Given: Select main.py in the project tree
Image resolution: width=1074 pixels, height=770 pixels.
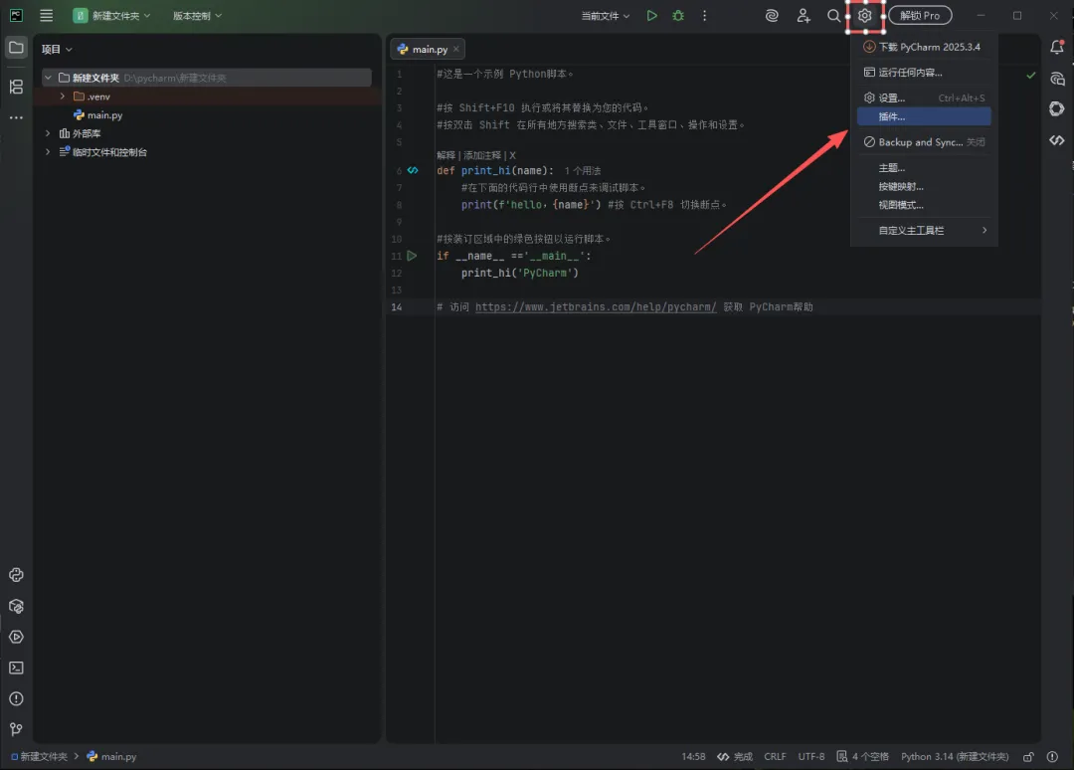Looking at the screenshot, I should point(104,115).
